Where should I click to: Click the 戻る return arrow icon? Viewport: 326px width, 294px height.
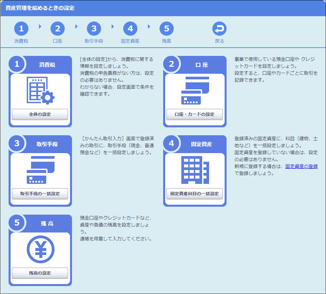219,29
